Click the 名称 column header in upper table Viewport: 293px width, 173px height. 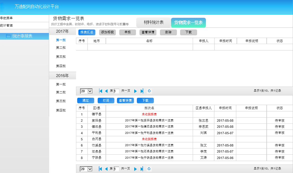(149, 41)
